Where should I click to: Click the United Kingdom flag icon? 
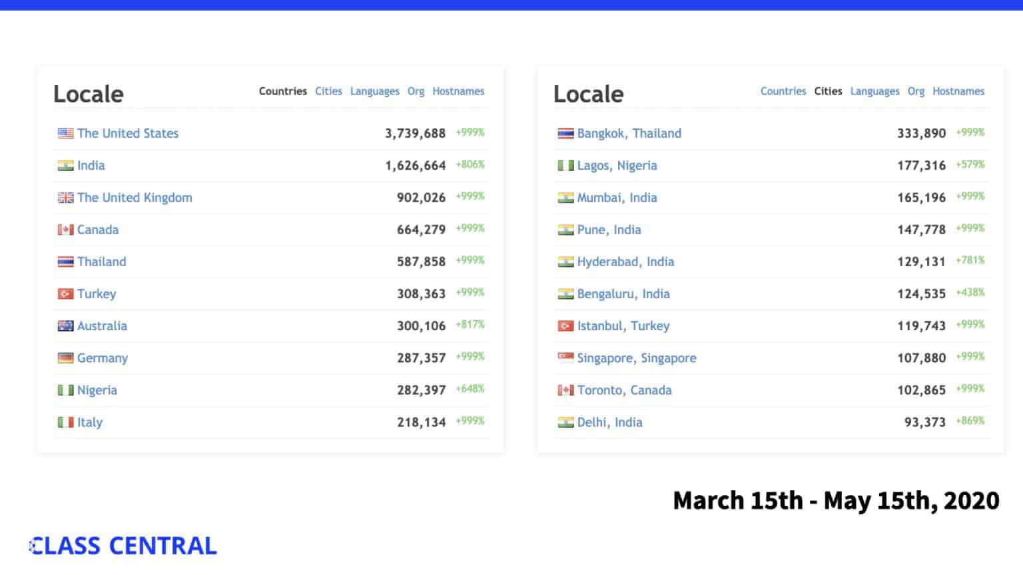65,198
